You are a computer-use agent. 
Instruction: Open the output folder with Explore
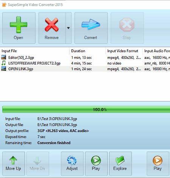[121, 164]
